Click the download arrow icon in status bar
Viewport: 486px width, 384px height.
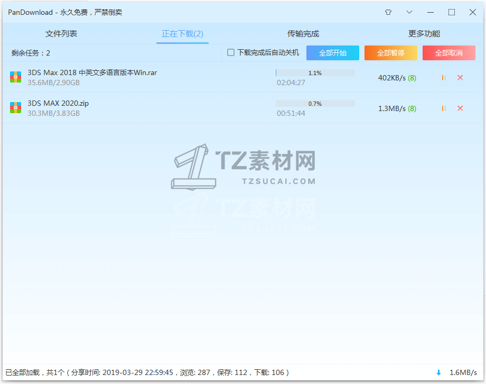pos(438,372)
